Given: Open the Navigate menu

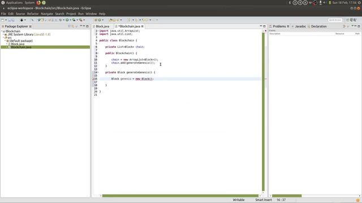Looking at the screenshot, I should pyautogui.click(x=47, y=14).
